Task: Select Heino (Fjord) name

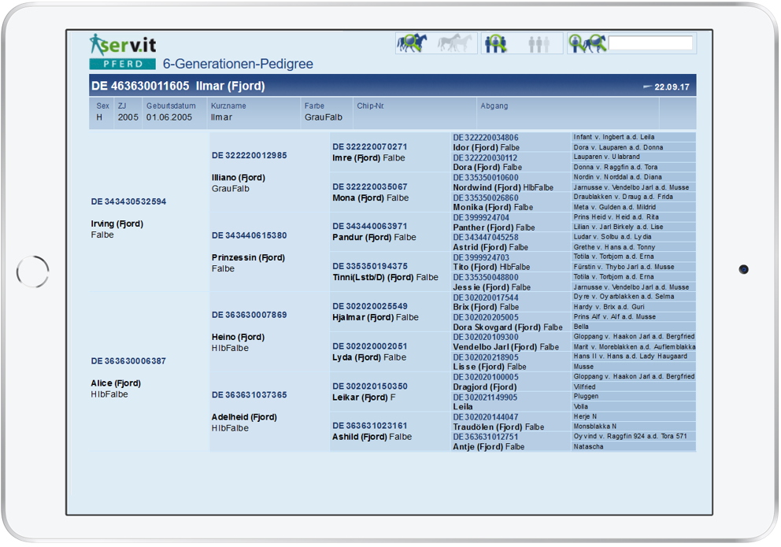Action: (238, 338)
